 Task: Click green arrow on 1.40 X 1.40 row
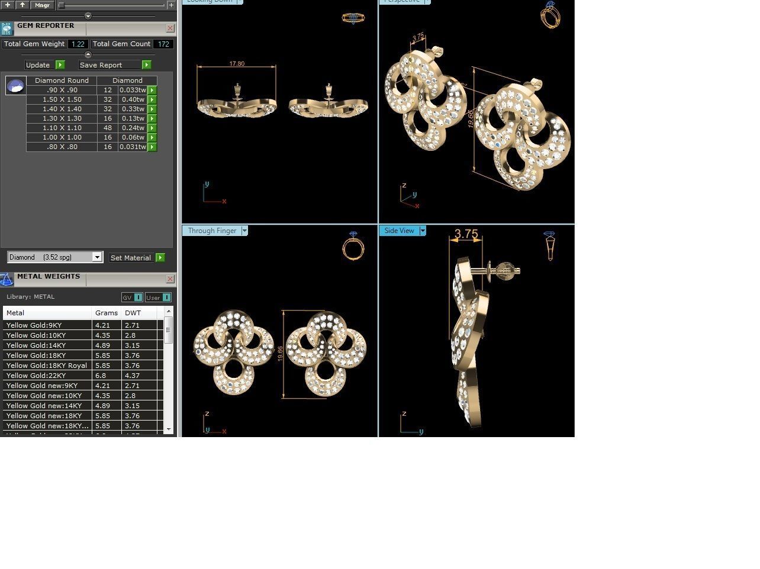point(152,109)
